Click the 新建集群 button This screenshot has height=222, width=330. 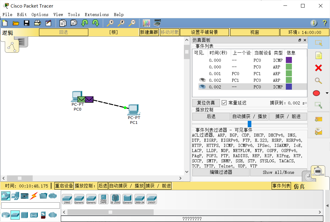tap(149, 32)
